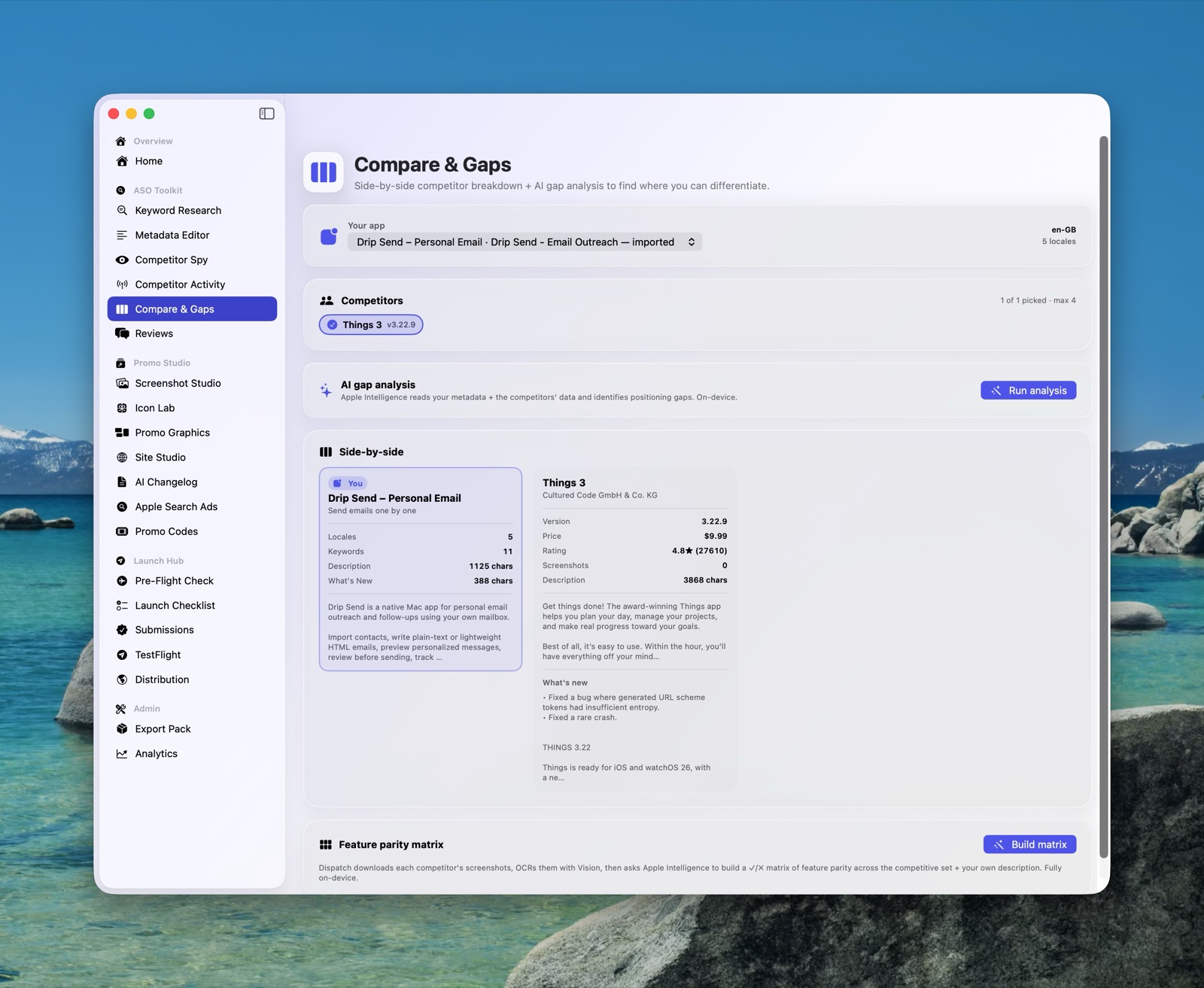Image resolution: width=1204 pixels, height=988 pixels.
Task: Click the Keyword Research magnifier icon
Action: pos(122,211)
